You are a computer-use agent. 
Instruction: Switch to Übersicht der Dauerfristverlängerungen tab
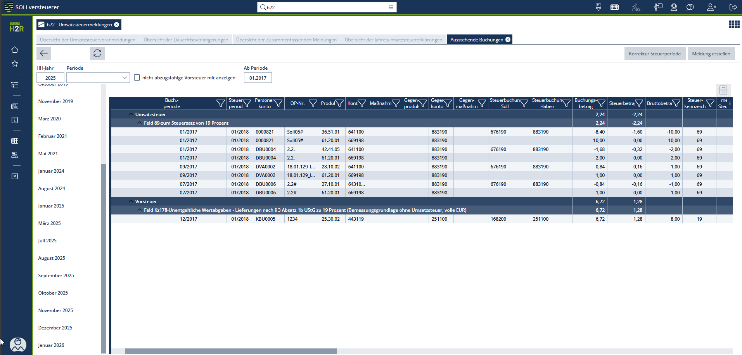pyautogui.click(x=186, y=40)
